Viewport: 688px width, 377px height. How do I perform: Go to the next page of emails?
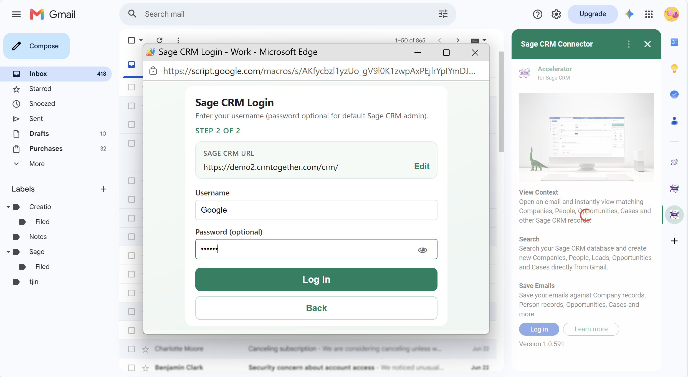[x=458, y=40]
